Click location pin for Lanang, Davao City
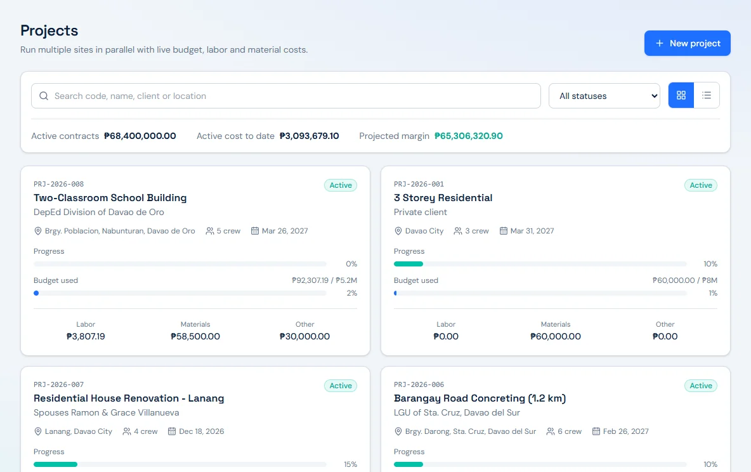 click(38, 431)
